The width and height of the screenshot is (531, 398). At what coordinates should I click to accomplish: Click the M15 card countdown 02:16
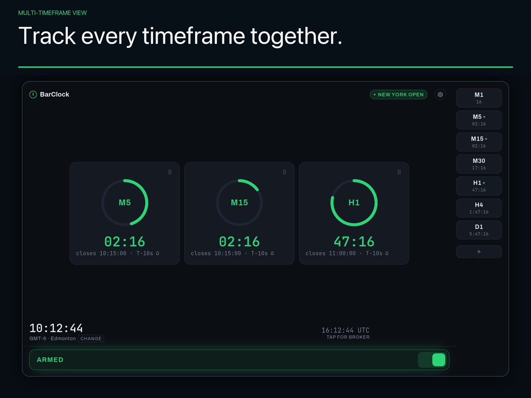(x=240, y=241)
